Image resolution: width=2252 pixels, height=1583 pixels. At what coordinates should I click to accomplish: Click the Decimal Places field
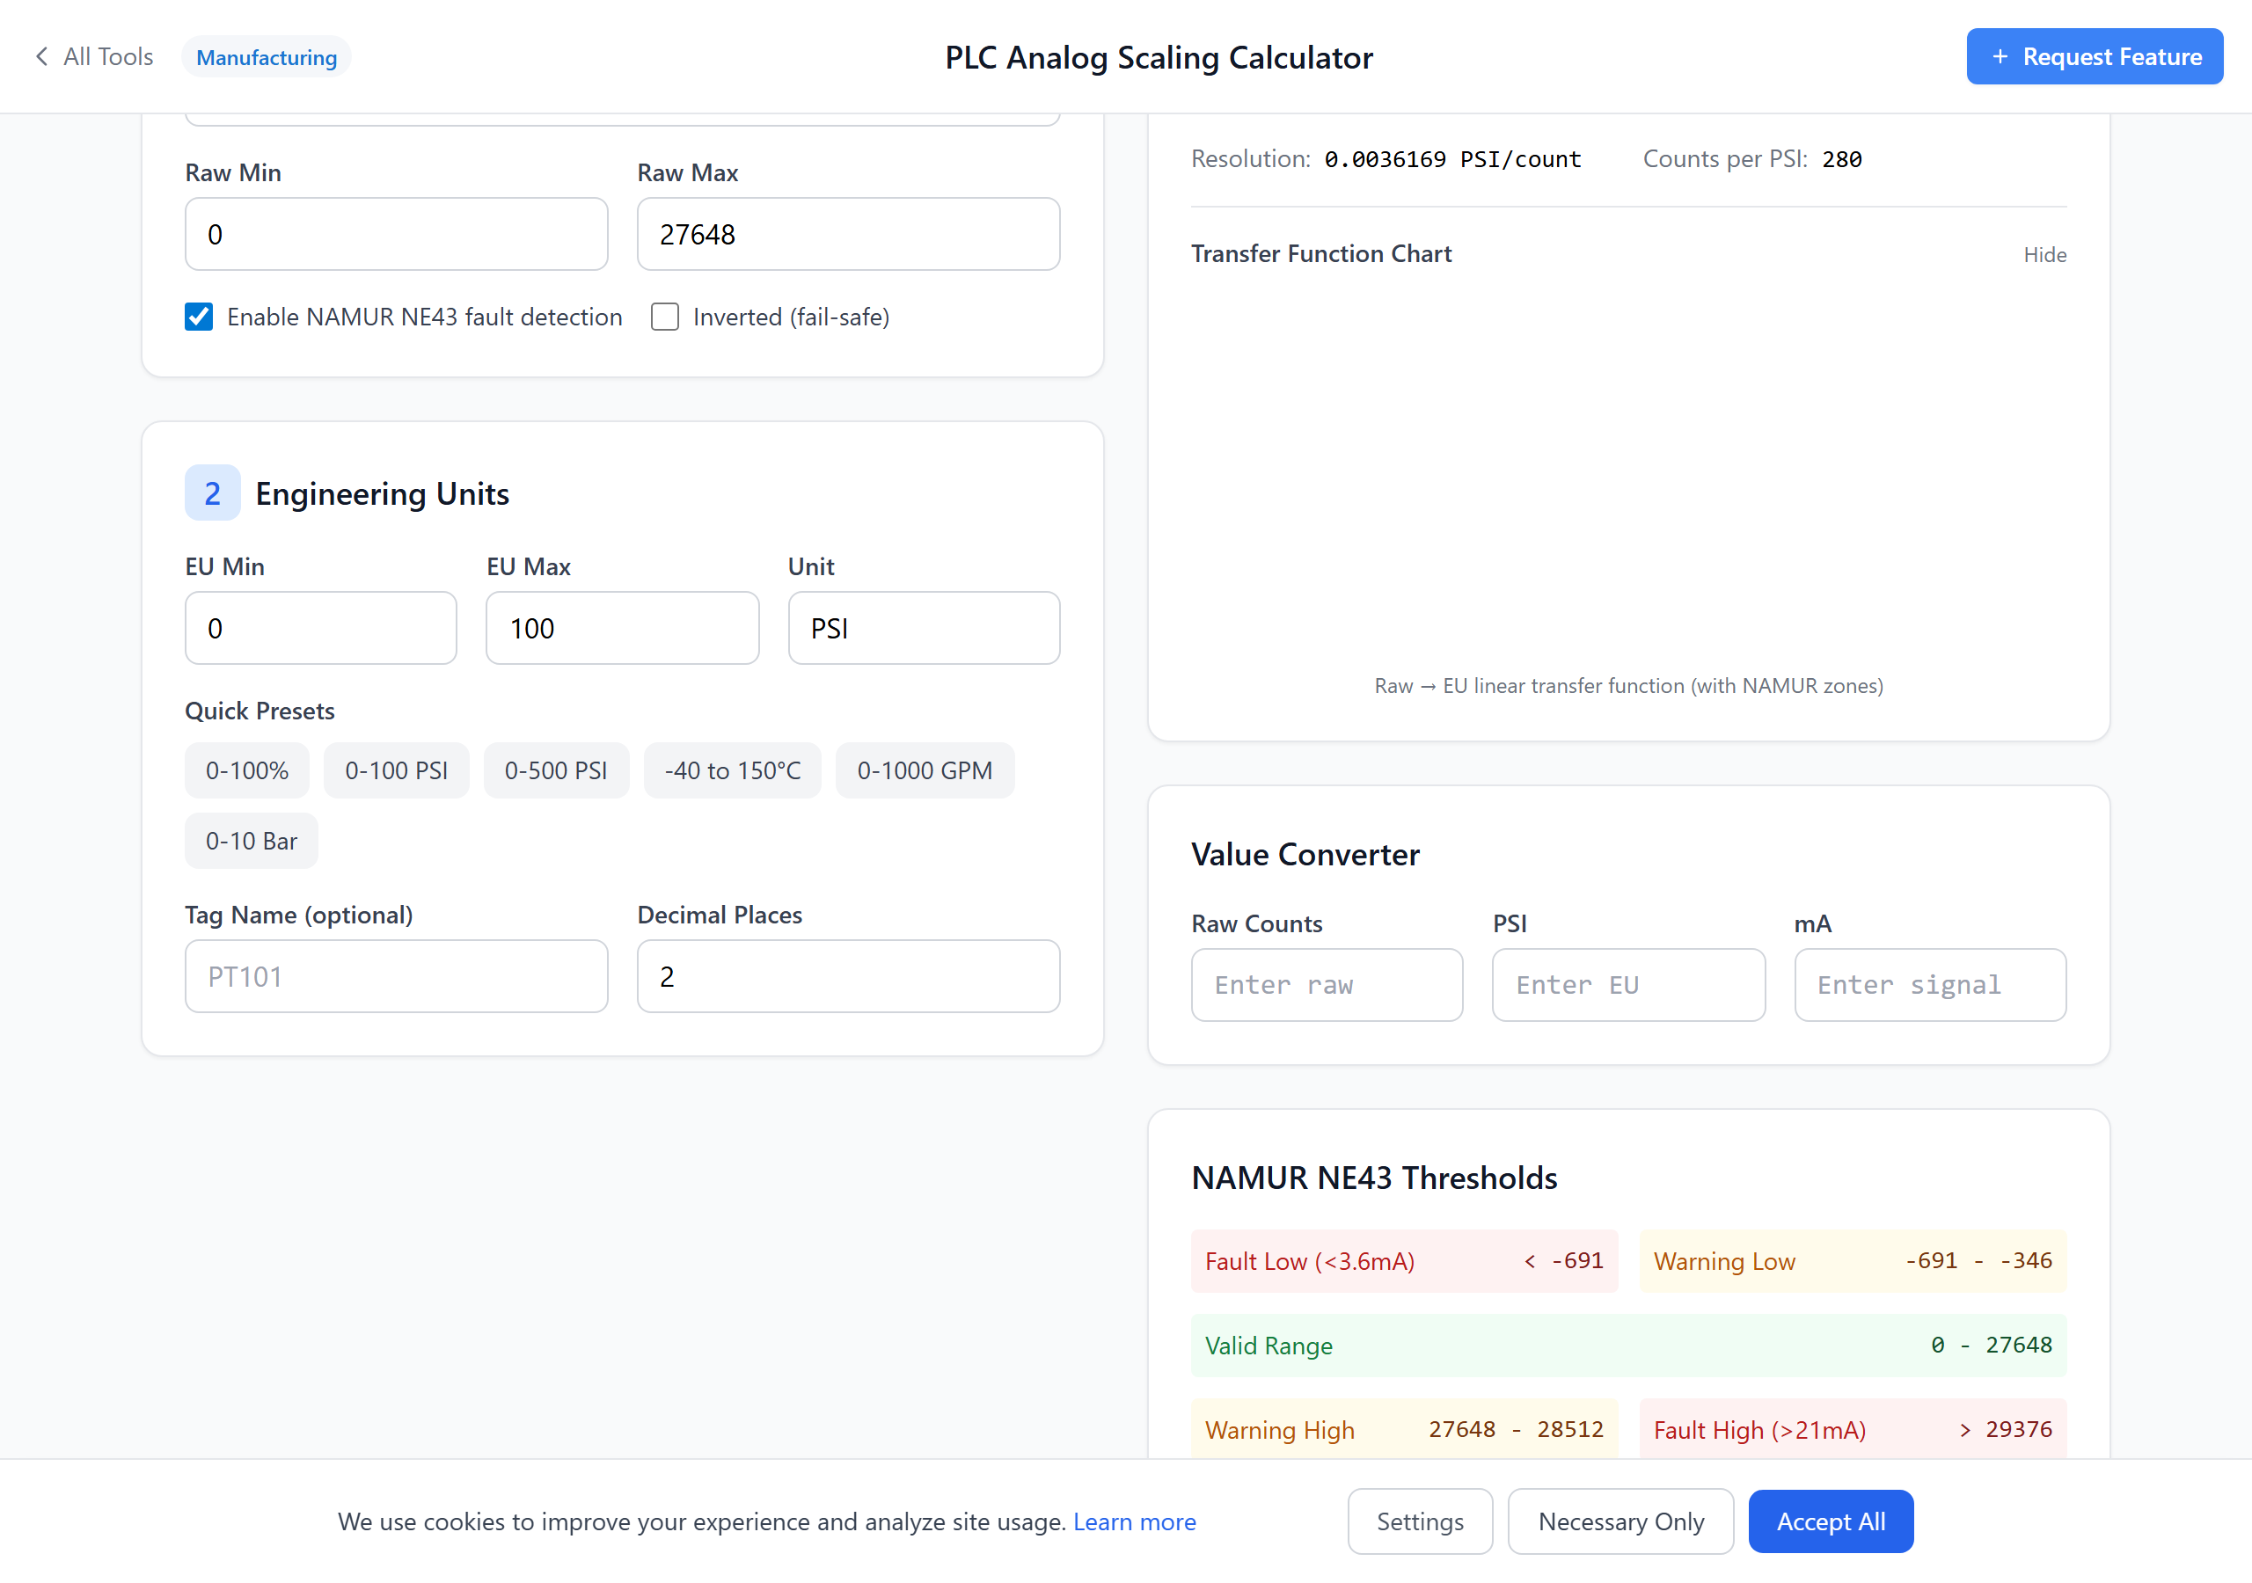[847, 977]
